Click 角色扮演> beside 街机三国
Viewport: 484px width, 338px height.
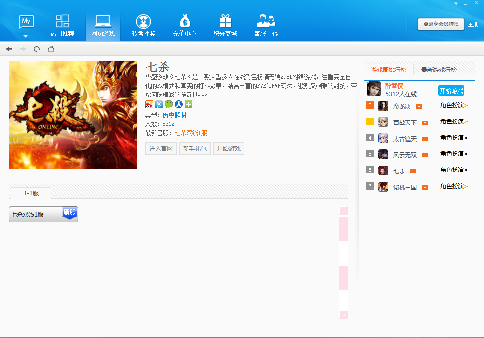454,186
